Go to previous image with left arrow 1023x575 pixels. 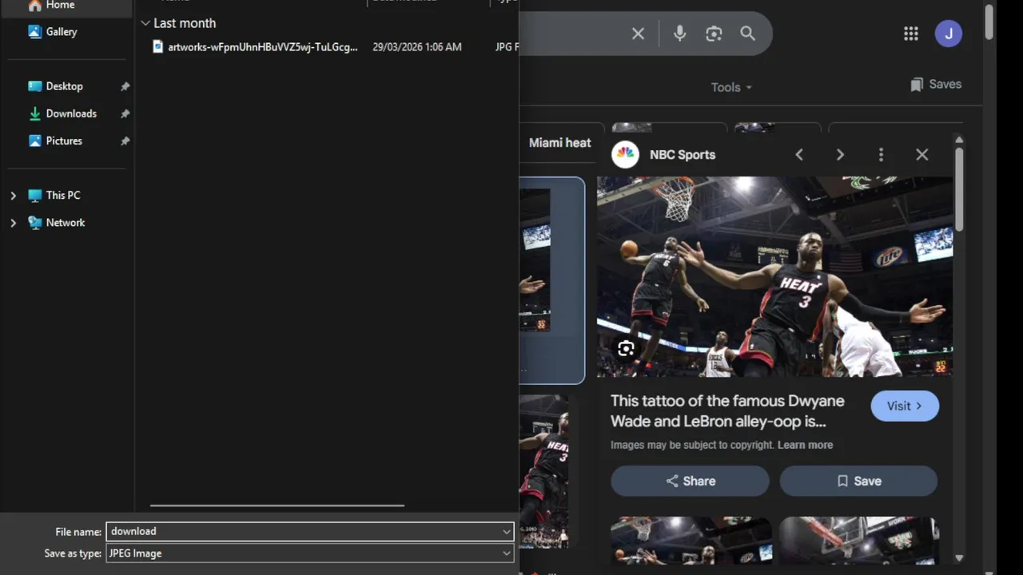(x=799, y=155)
